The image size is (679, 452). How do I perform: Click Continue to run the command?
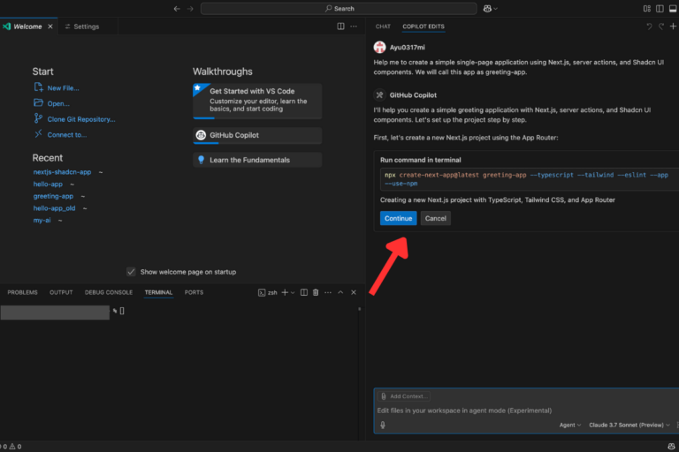399,218
